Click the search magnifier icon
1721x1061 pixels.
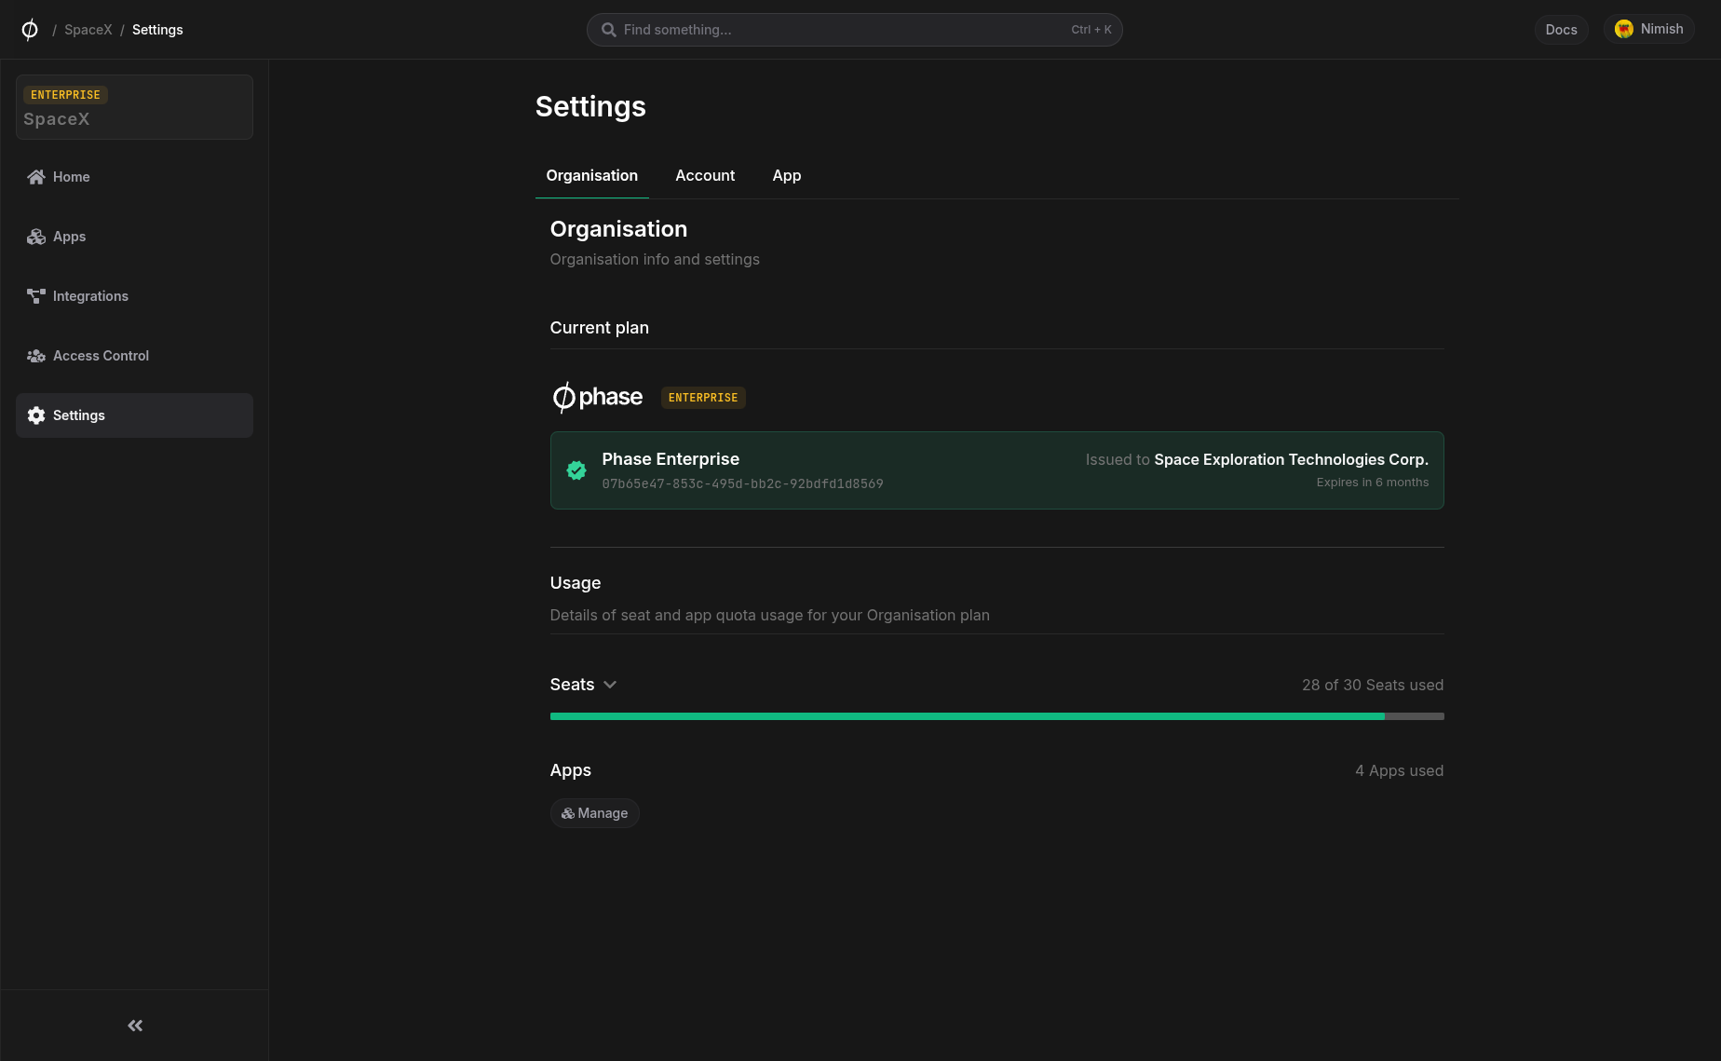point(609,30)
